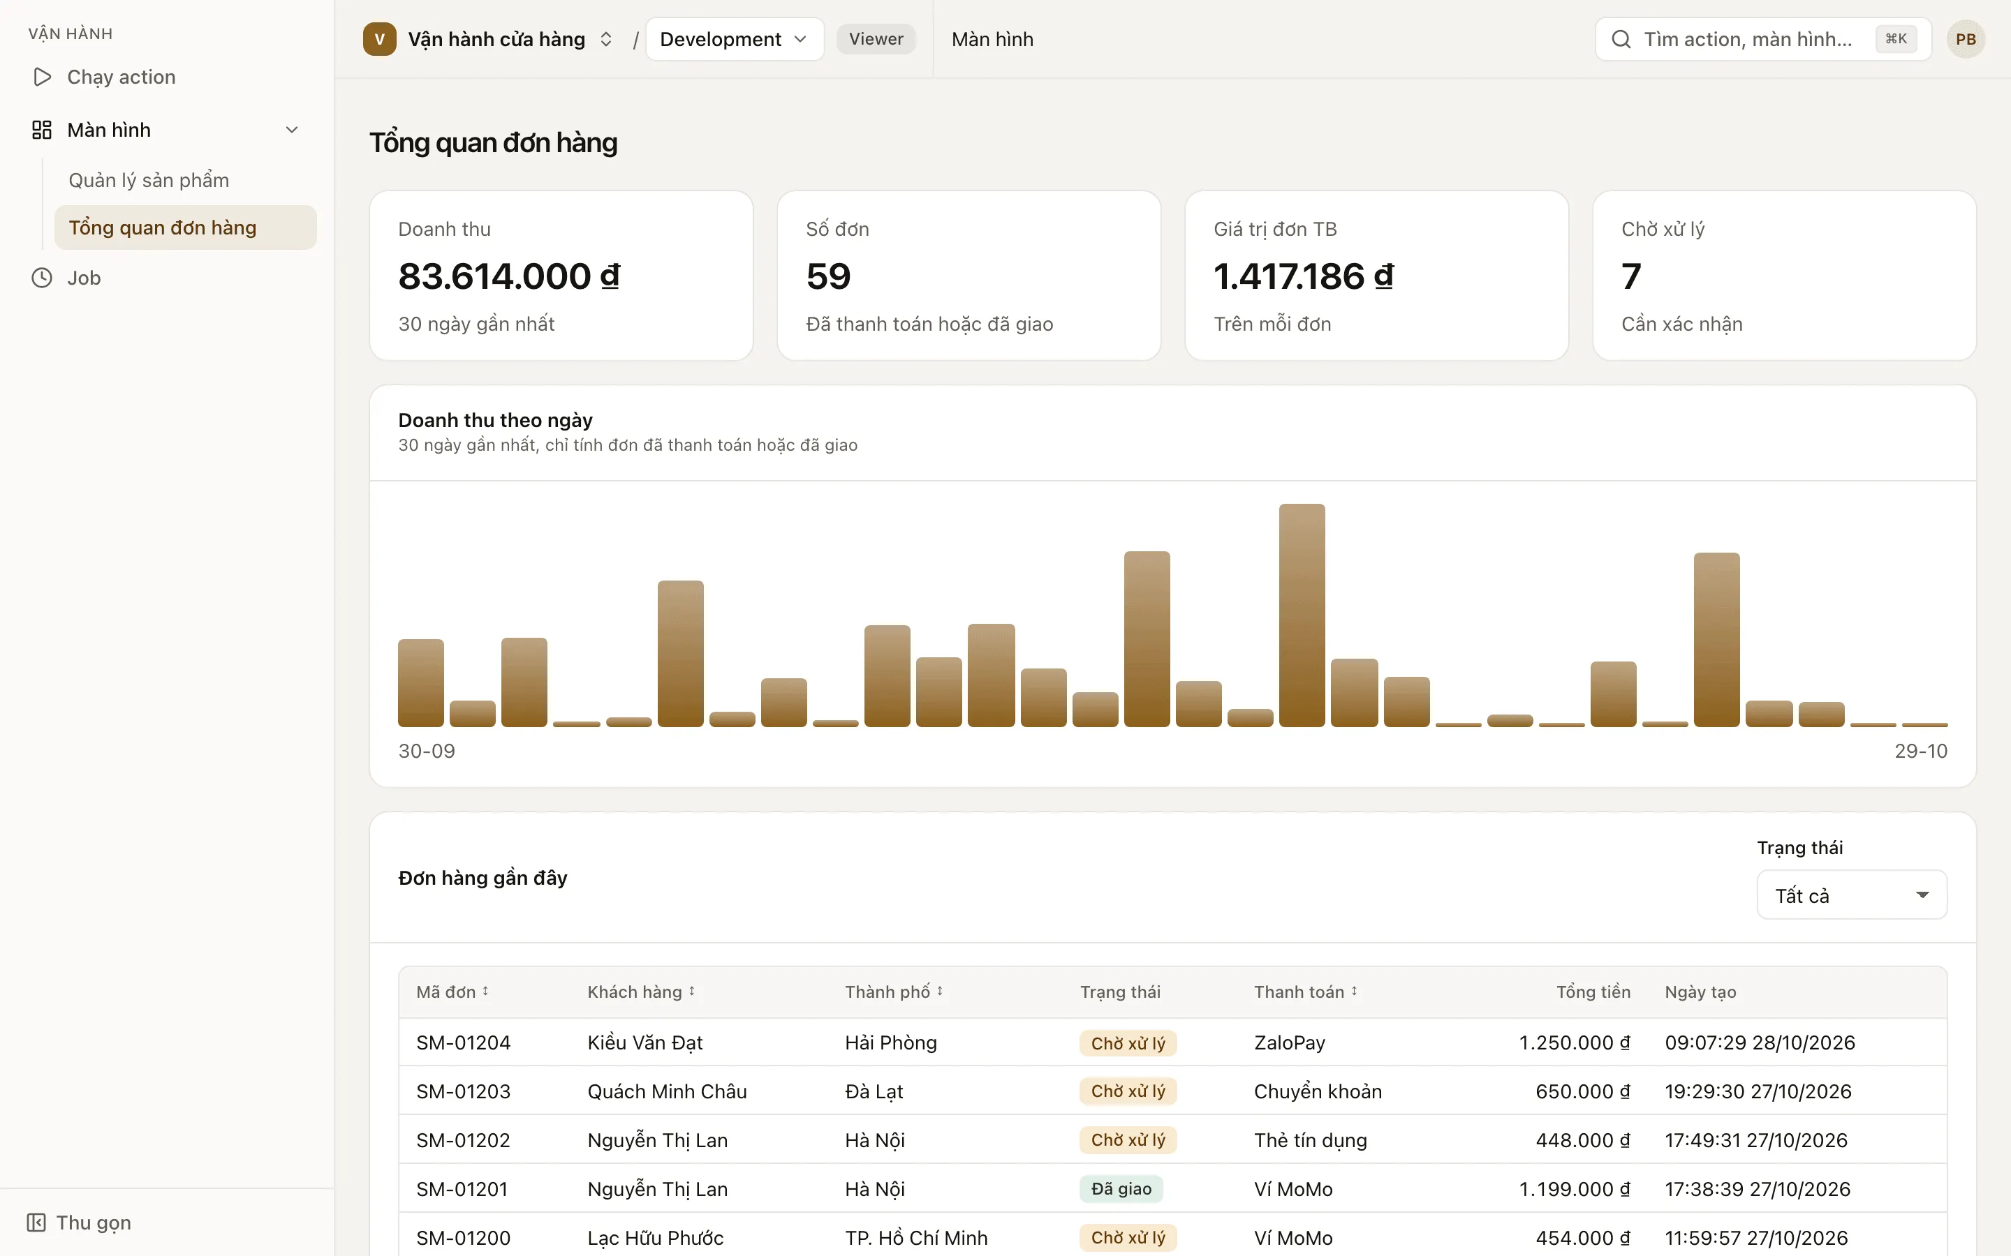The image size is (2011, 1256).
Task: Click the Ngày tạo column header
Action: click(x=1700, y=992)
